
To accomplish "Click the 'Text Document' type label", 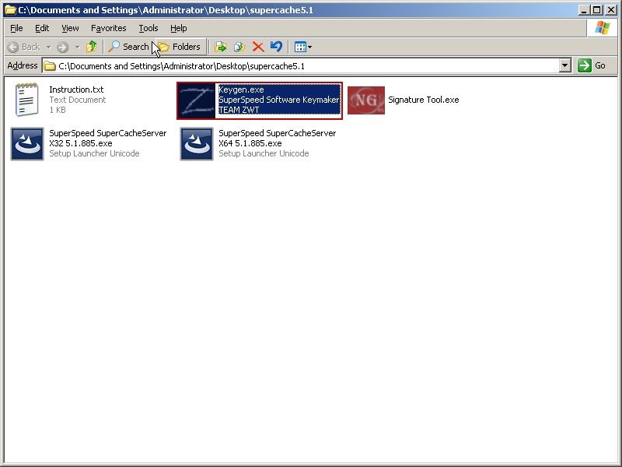I will point(77,100).
